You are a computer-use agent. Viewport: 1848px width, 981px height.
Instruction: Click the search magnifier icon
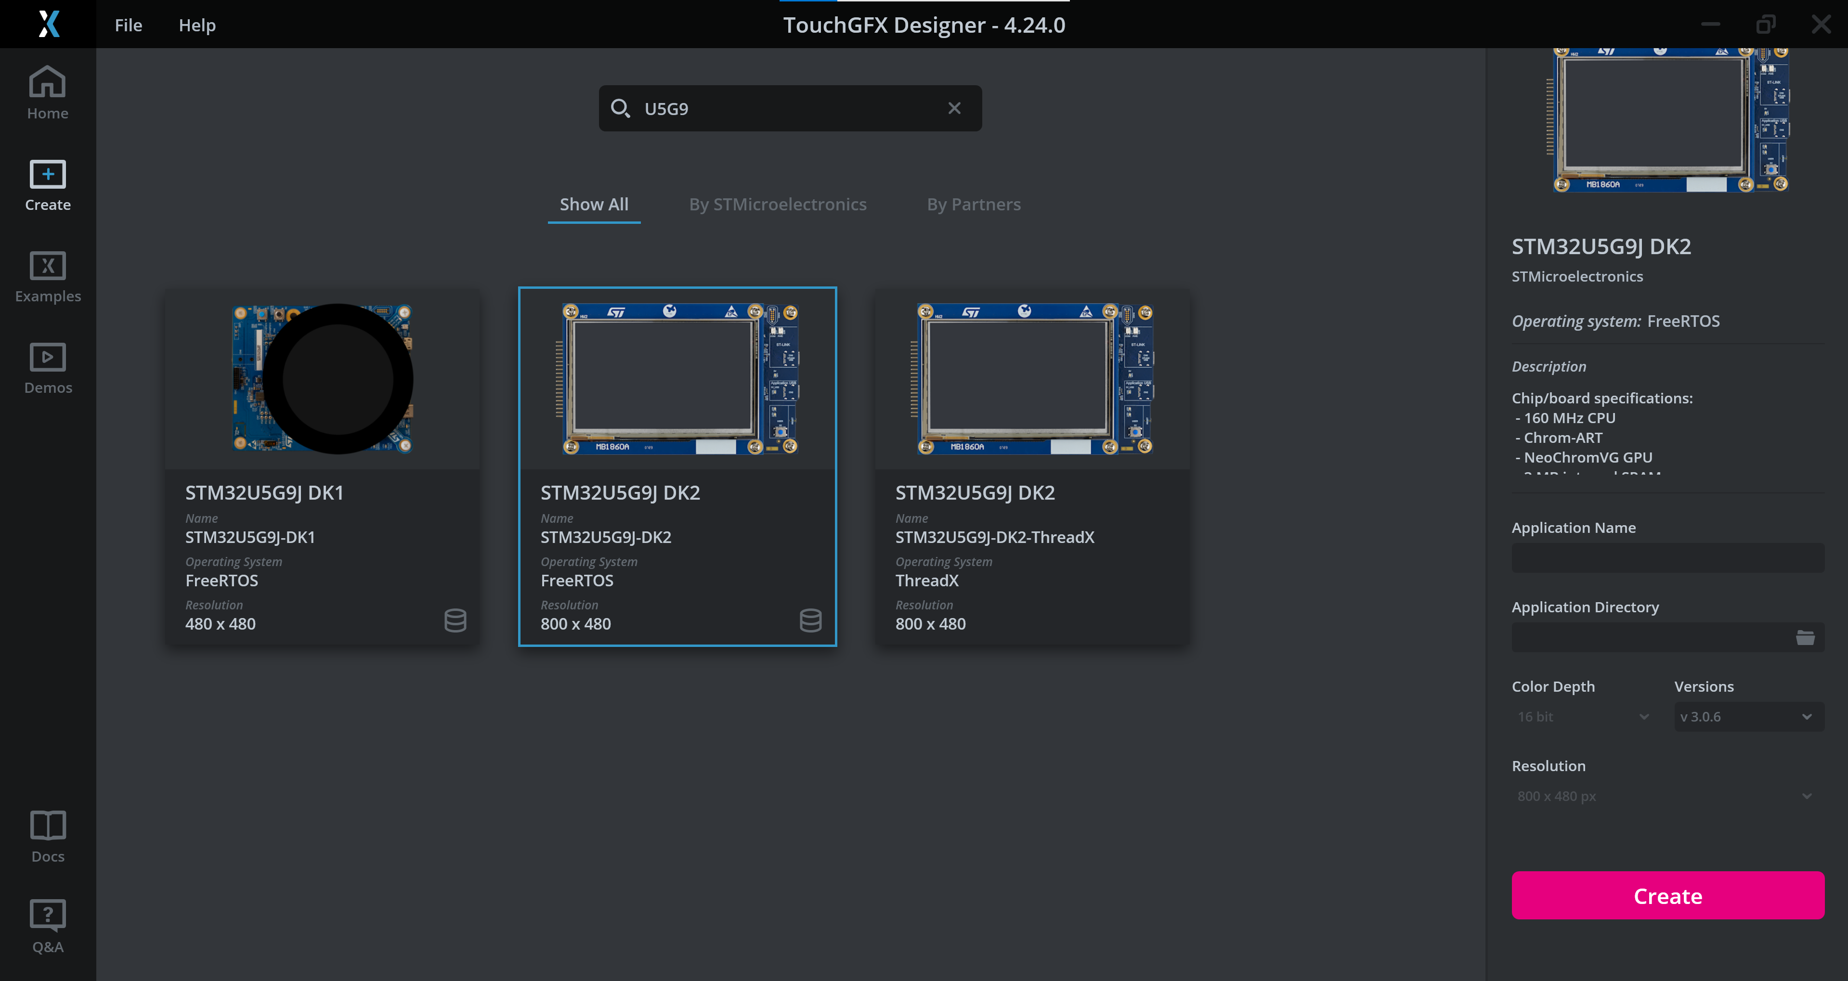pyautogui.click(x=621, y=107)
